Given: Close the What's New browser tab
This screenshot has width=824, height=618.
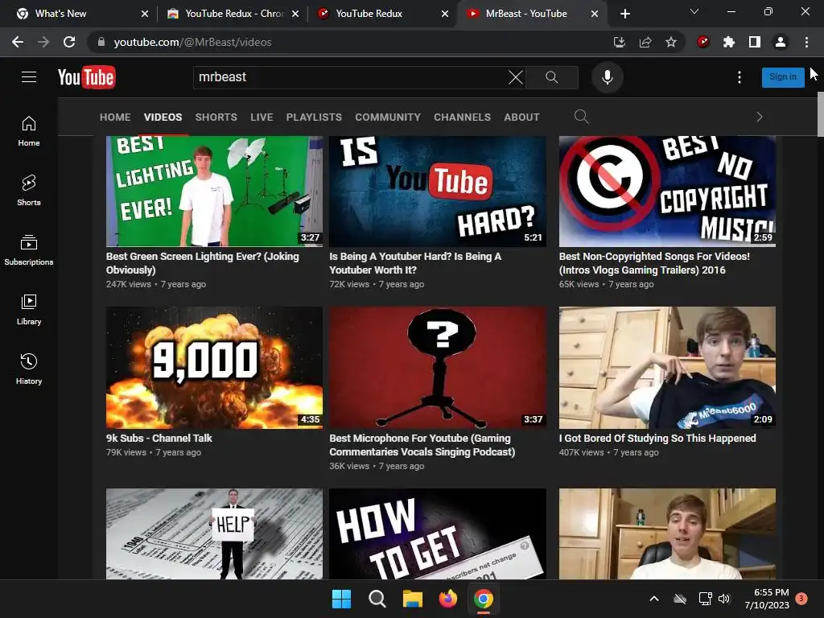Looking at the screenshot, I should [x=145, y=14].
